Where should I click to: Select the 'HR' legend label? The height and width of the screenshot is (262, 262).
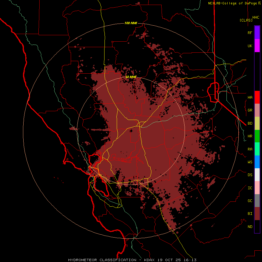(x=250, y=136)
